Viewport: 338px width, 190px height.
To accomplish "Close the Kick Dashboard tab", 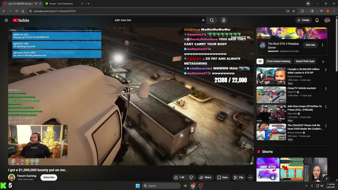I will pyautogui.click(x=82, y=4).
